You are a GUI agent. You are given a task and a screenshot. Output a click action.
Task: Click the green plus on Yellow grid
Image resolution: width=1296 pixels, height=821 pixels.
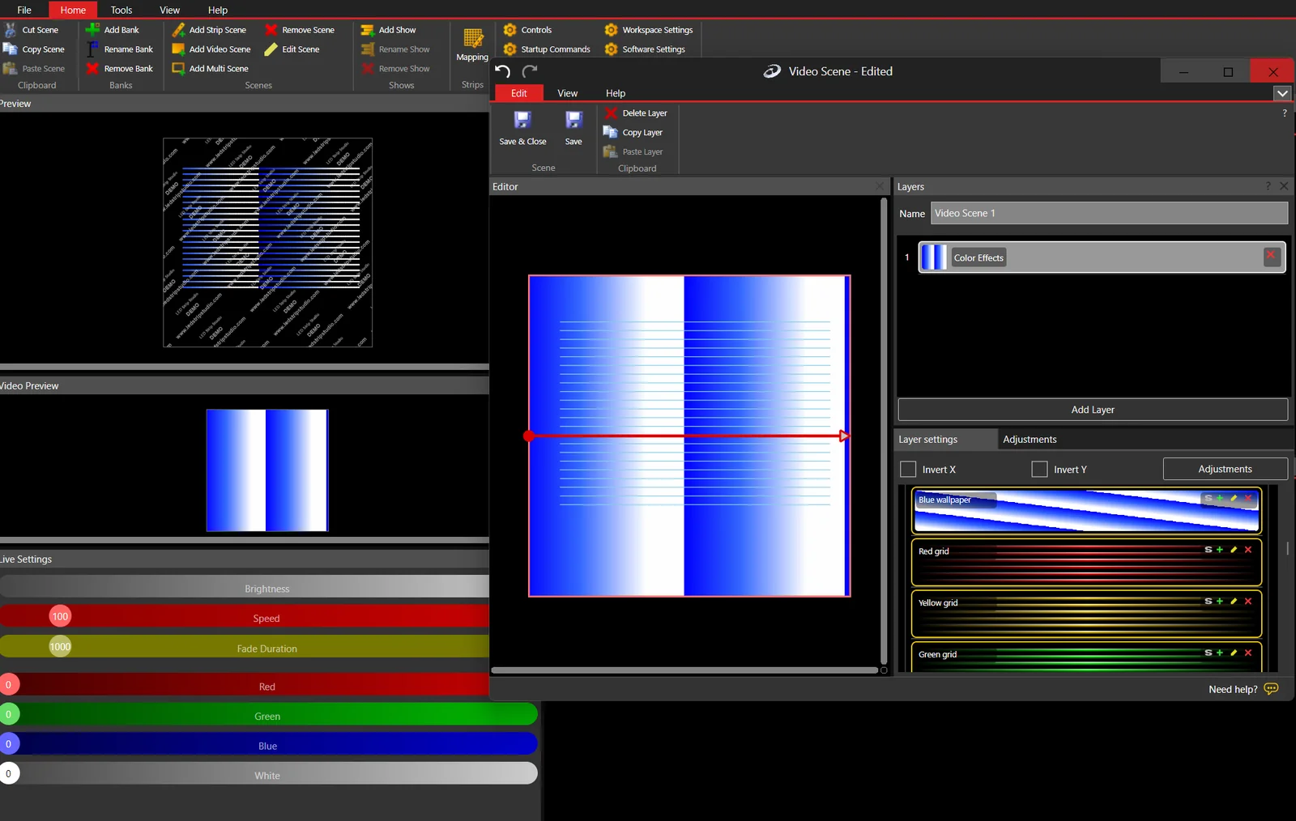coord(1220,602)
